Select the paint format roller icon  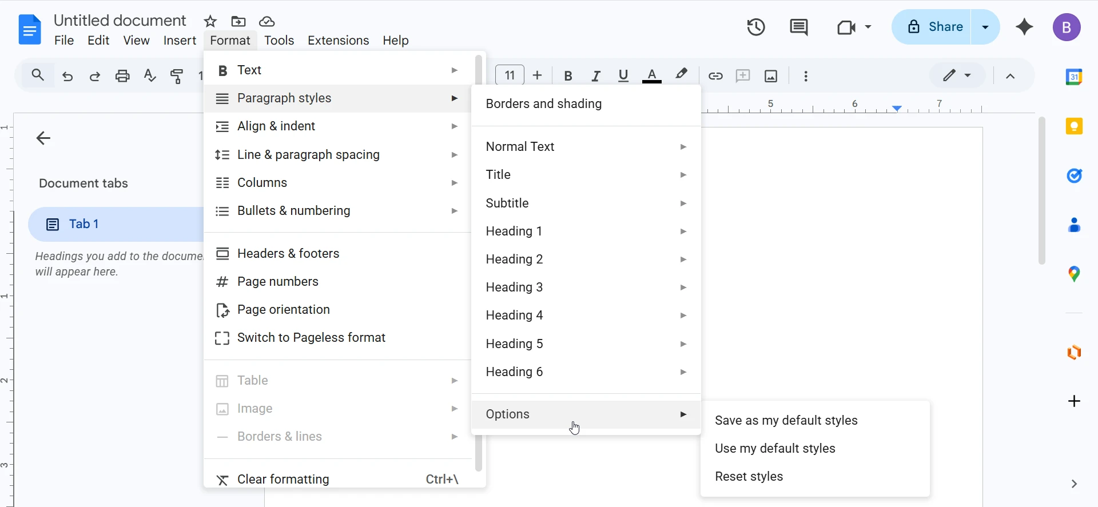pyautogui.click(x=177, y=76)
